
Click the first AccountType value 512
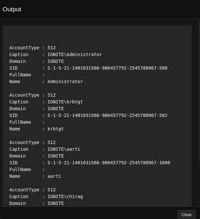[51, 48]
